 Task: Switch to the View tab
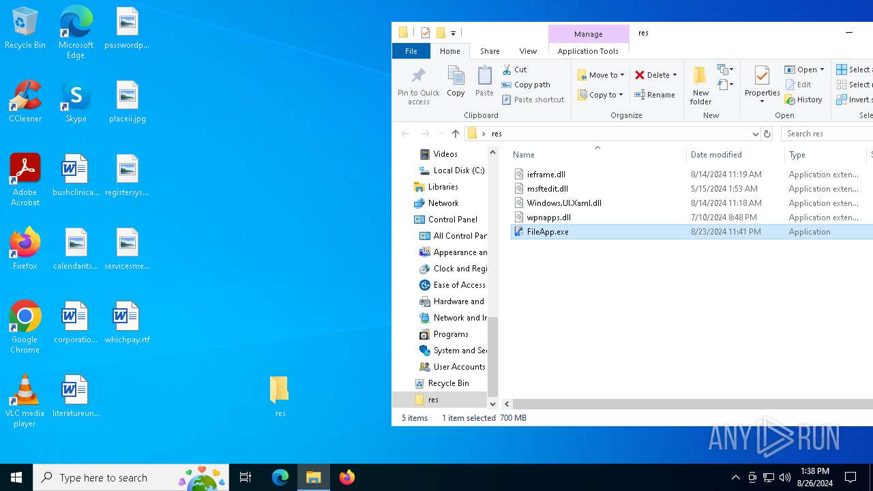(528, 51)
